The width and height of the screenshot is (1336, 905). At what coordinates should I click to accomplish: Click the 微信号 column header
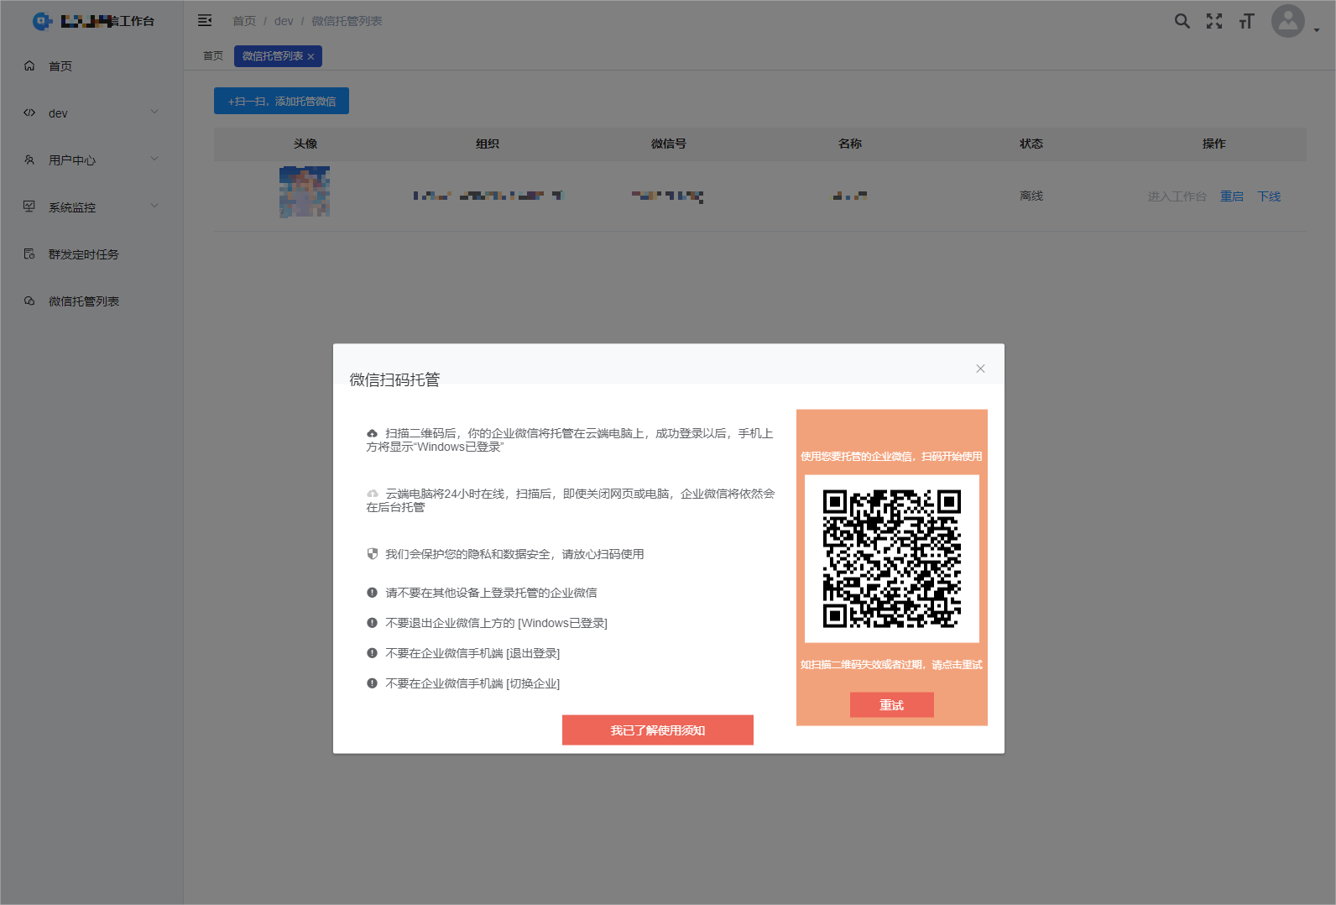click(x=669, y=144)
